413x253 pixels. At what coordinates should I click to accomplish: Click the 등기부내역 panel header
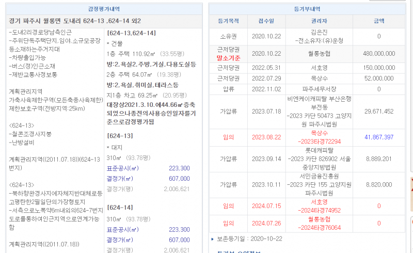(x=310, y=9)
